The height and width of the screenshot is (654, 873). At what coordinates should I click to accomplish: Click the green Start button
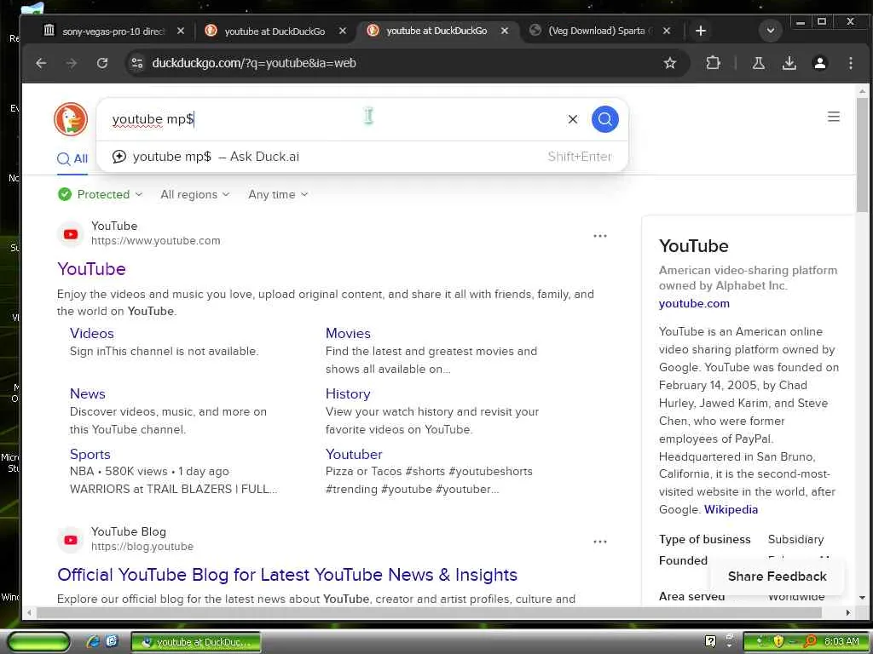(x=38, y=642)
